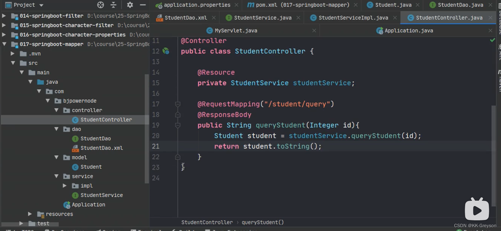Click the video play button overlay
The image size is (501, 231).
point(477,209)
